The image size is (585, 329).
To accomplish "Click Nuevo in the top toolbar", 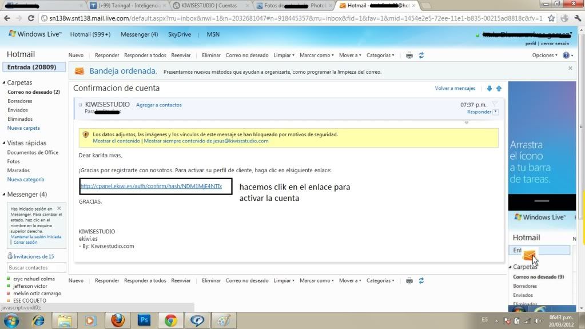I will [x=76, y=56].
